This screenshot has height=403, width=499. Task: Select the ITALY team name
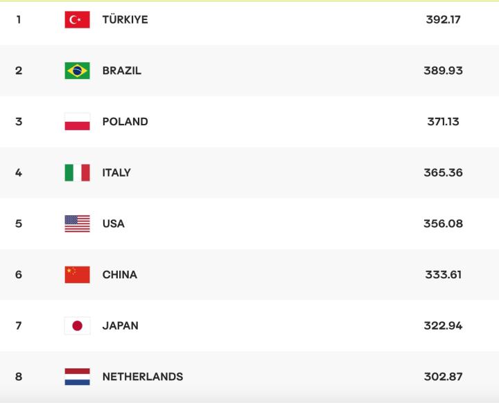click(116, 172)
